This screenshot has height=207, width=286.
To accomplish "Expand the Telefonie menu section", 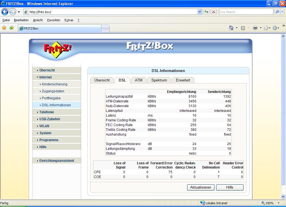I will (x=46, y=112).
